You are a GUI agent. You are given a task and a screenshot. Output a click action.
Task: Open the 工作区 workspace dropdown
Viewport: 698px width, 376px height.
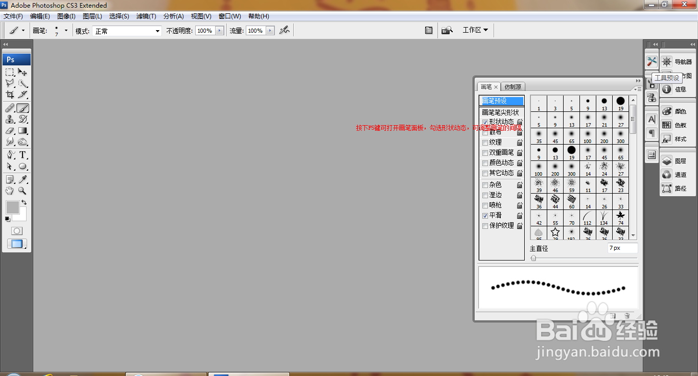pyautogui.click(x=475, y=30)
